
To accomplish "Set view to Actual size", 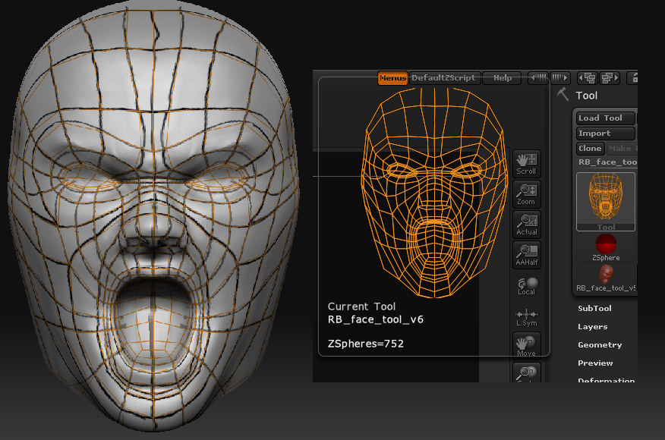I will 526,225.
